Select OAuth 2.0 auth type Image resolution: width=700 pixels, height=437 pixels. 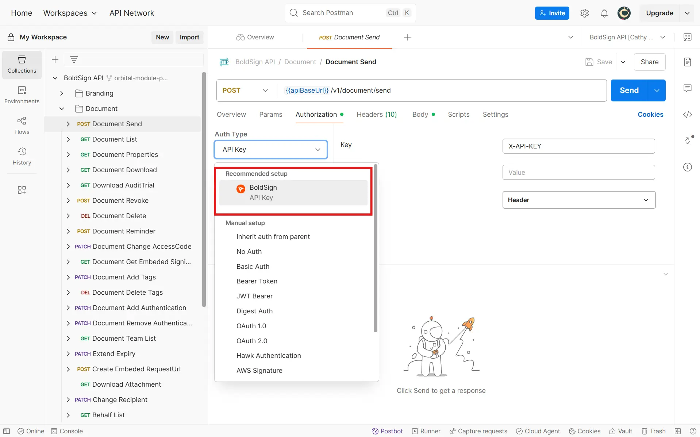pyautogui.click(x=252, y=341)
